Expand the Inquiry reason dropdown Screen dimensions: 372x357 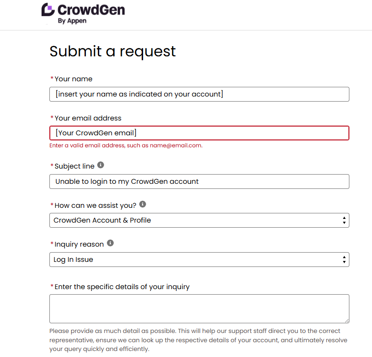coord(199,260)
